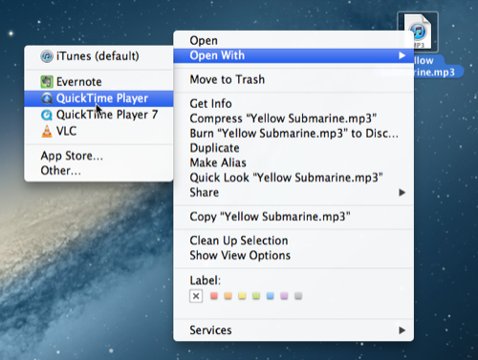Open Show View Options
Image resolution: width=478 pixels, height=360 pixels.
pos(293,256)
